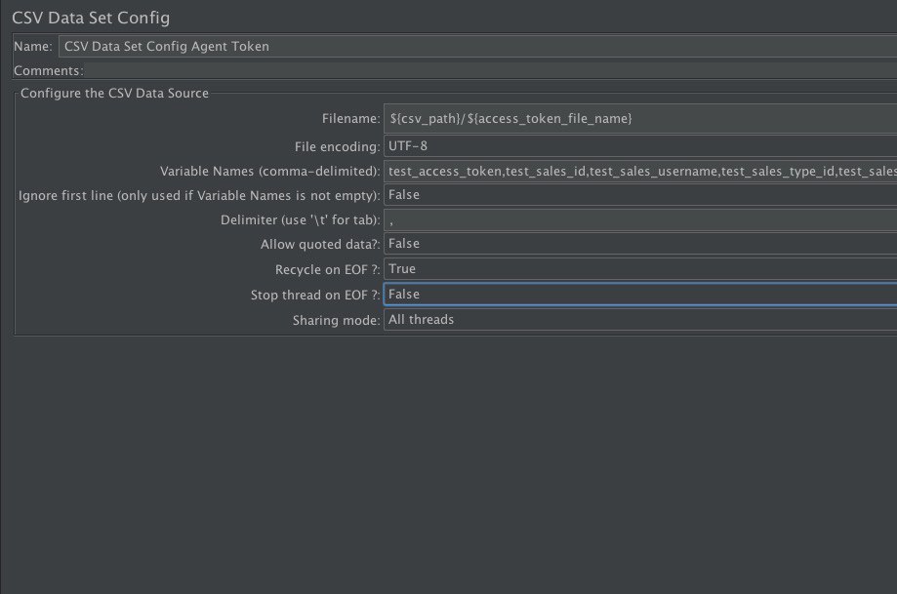The width and height of the screenshot is (897, 594).
Task: Click the Delimiter (use '\t' for tab) label
Action: [300, 220]
